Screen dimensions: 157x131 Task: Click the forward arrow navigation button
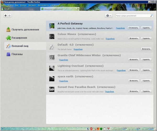tap(10, 16)
